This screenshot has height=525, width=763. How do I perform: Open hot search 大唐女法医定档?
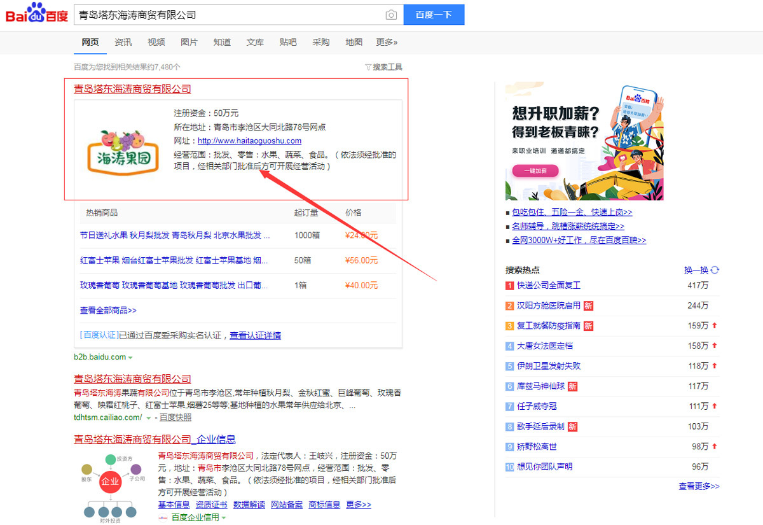545,346
